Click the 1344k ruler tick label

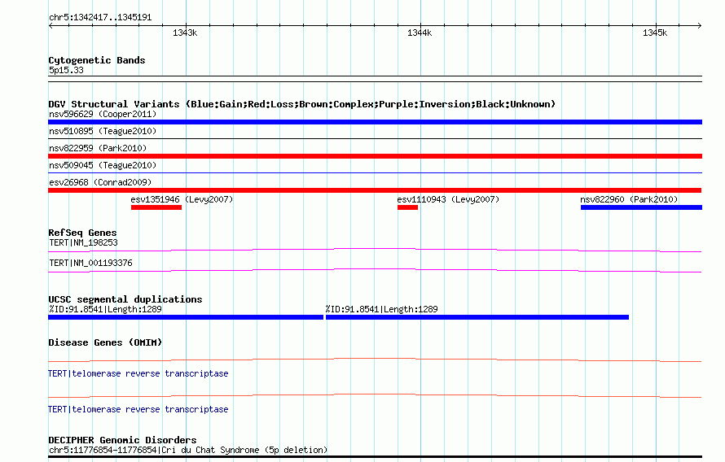(x=420, y=33)
